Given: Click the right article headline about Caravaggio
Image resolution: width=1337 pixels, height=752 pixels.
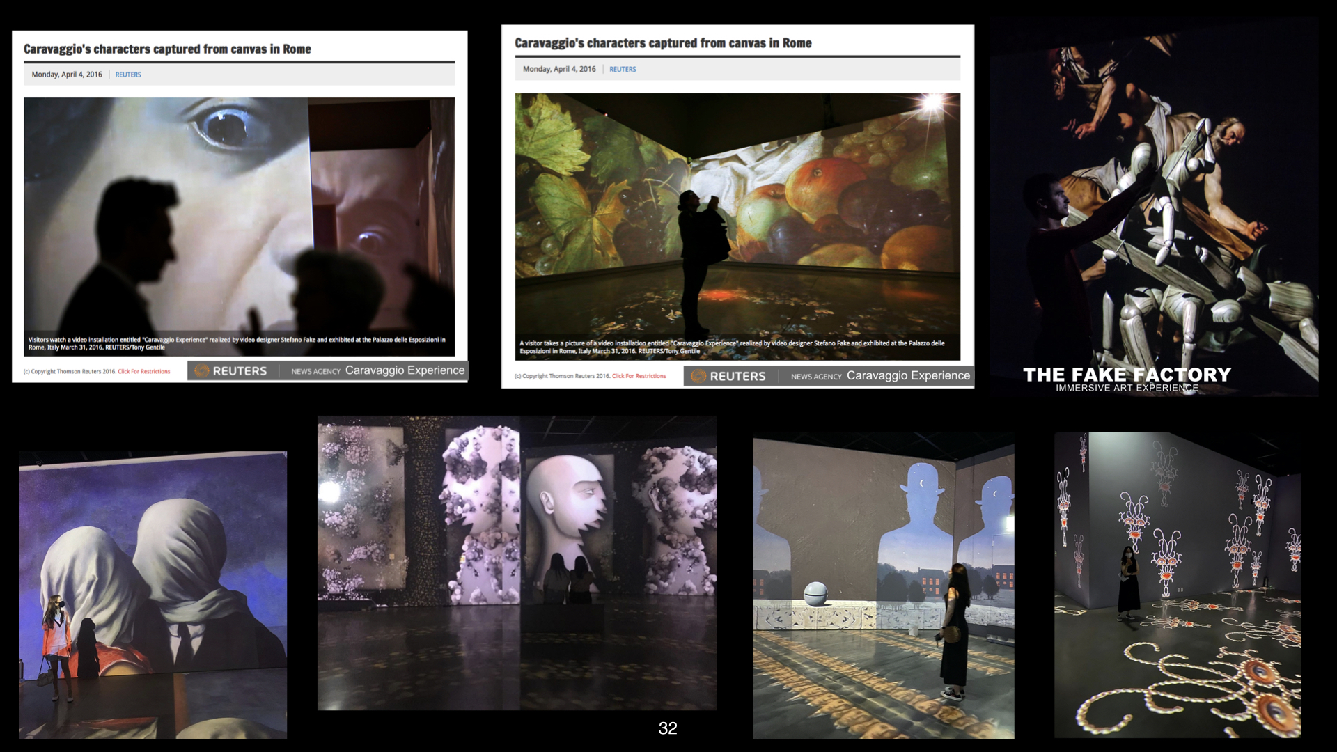Looking at the screenshot, I should 663,43.
